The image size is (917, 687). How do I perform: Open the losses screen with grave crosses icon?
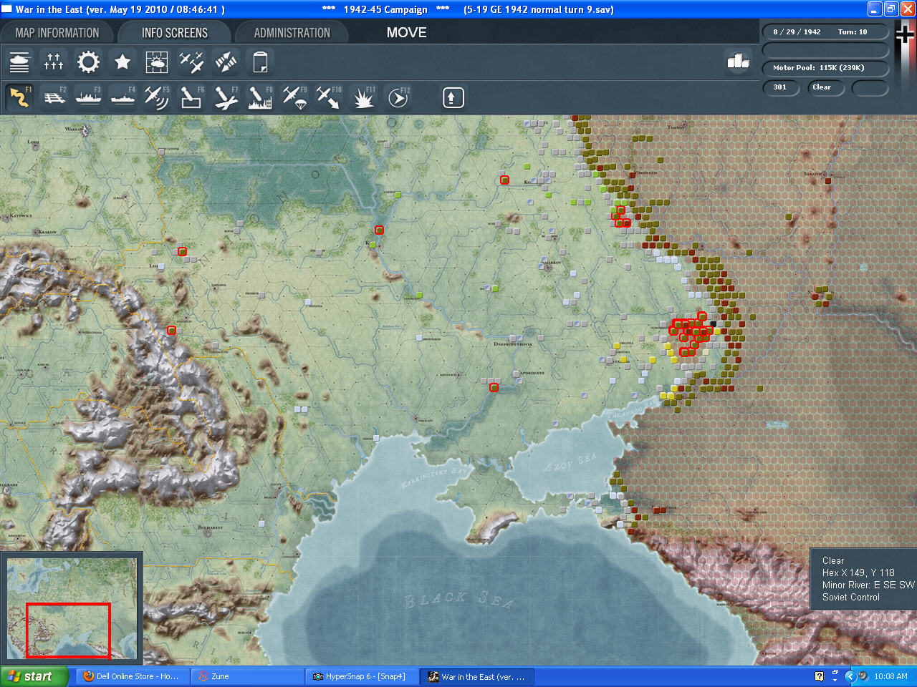(x=54, y=62)
